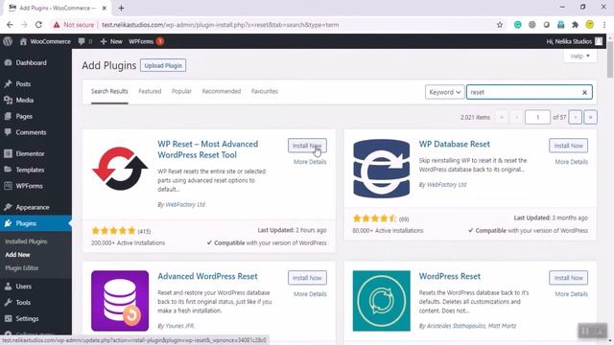Screen dimensions: 614x345
Task: Open Advanced WordPress Reset title link
Action: tap(207, 276)
